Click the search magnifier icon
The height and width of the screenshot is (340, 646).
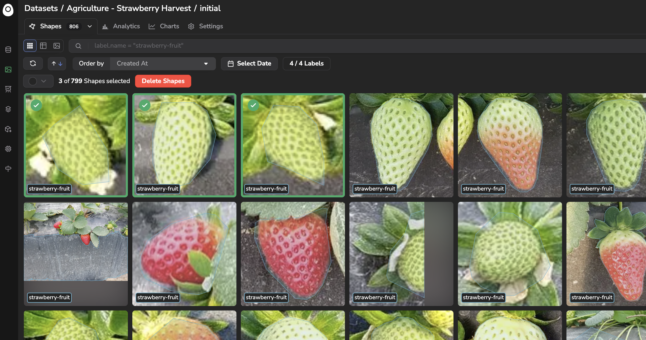(x=78, y=46)
